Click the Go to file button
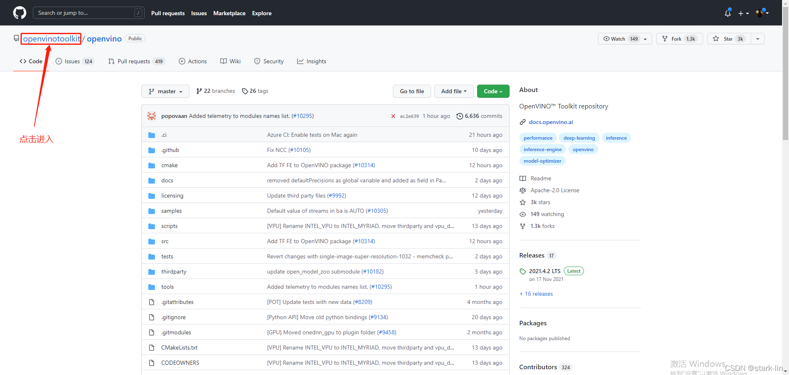 coord(412,91)
